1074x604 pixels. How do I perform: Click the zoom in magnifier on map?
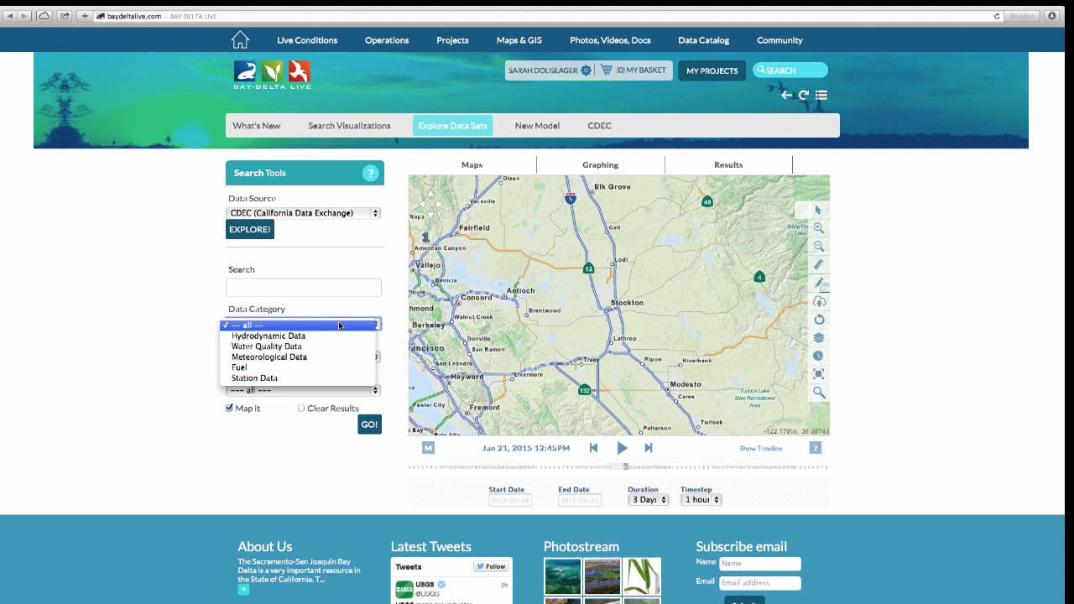[x=819, y=228]
